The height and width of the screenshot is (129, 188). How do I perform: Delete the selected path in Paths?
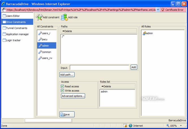[x=67, y=31]
